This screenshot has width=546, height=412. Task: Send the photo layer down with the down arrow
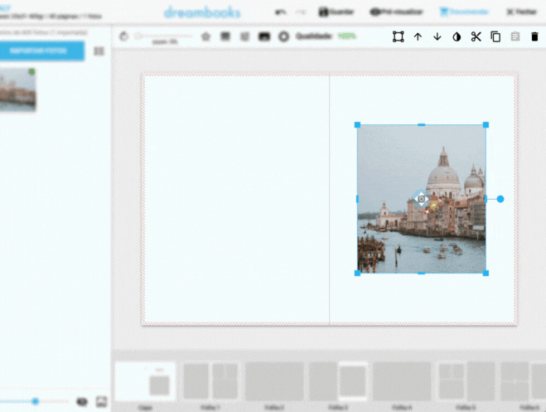(437, 36)
